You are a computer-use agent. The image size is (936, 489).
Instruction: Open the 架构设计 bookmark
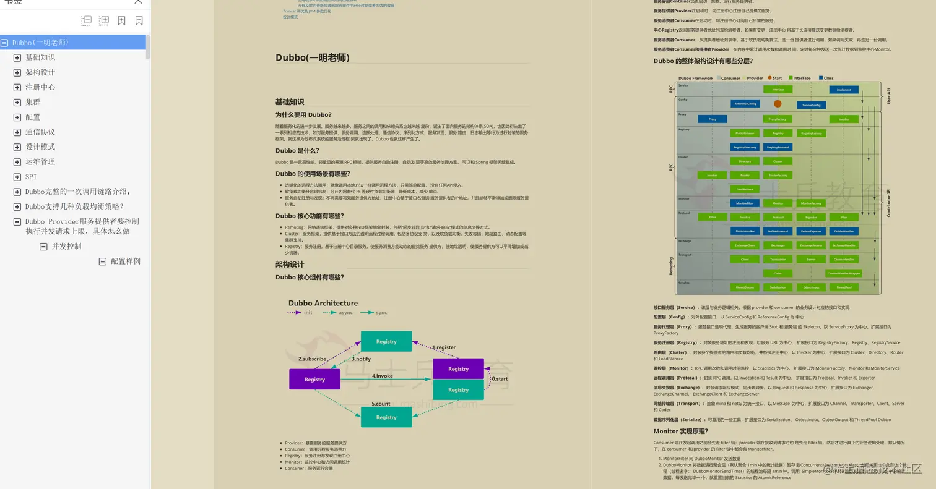[40, 72]
